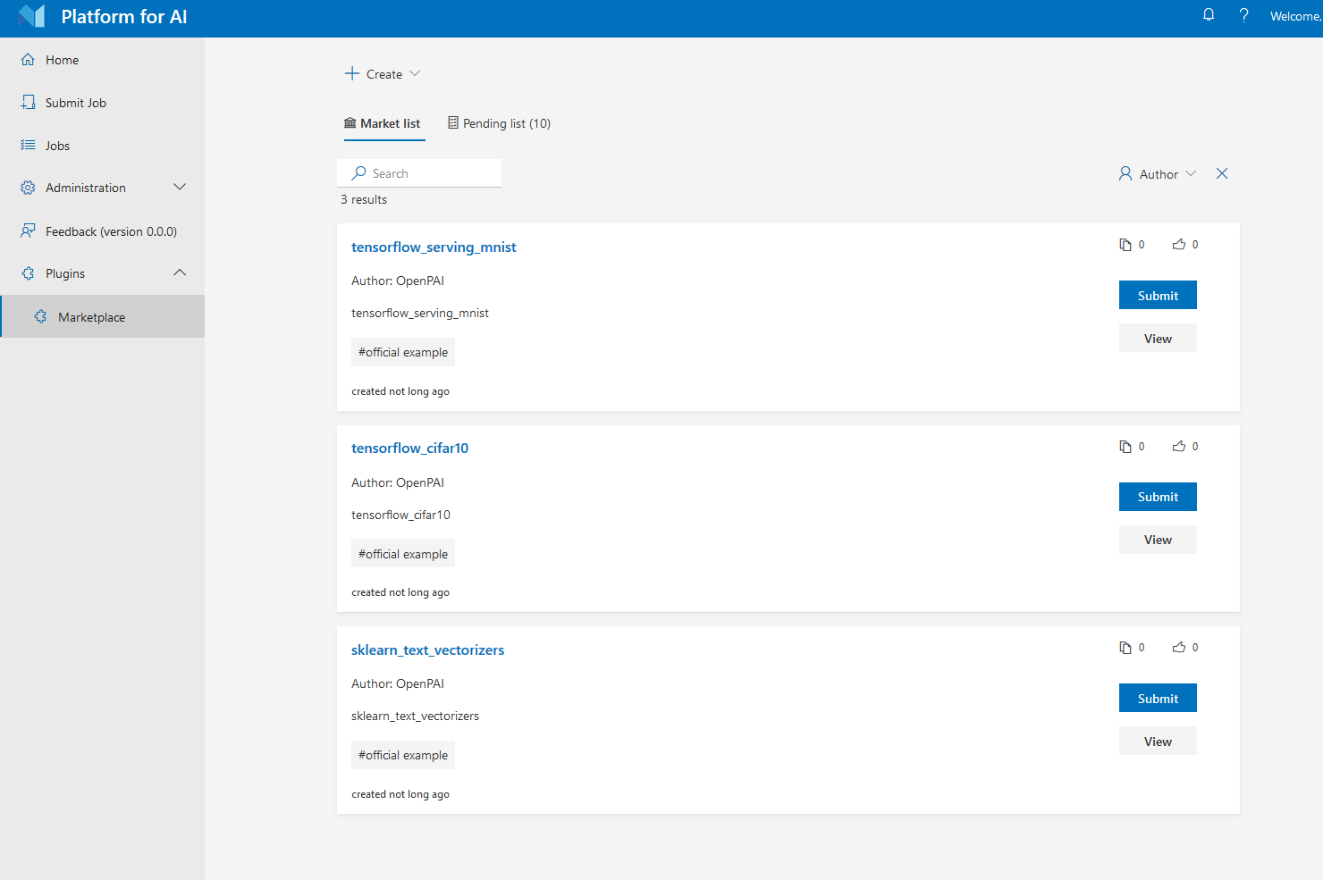1323x880 pixels.
Task: Click copy count icon on sklearn_text_vectorizers
Action: (x=1125, y=648)
